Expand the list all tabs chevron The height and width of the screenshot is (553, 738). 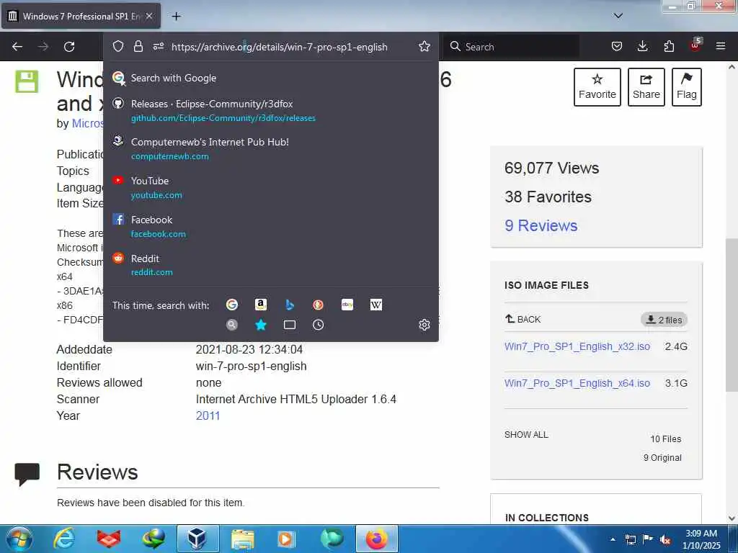point(618,16)
